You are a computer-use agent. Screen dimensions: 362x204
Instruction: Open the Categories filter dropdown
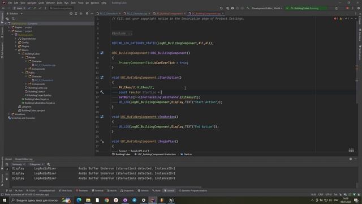36,164
